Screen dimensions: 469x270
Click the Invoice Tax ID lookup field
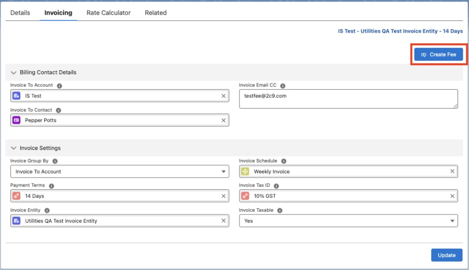tap(348, 196)
